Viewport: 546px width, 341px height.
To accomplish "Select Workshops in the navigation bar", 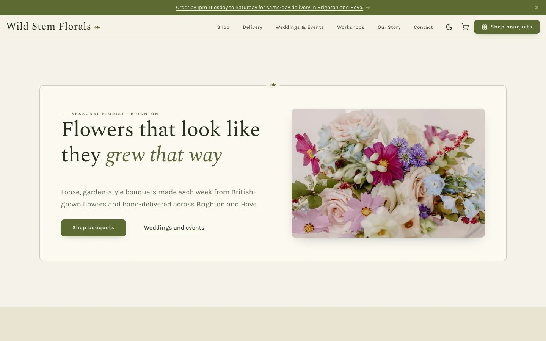I will pos(351,27).
